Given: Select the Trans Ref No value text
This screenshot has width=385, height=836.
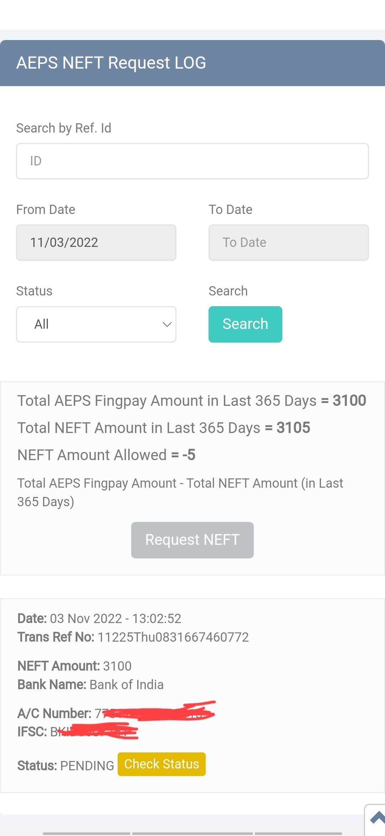Looking at the screenshot, I should point(173,637).
